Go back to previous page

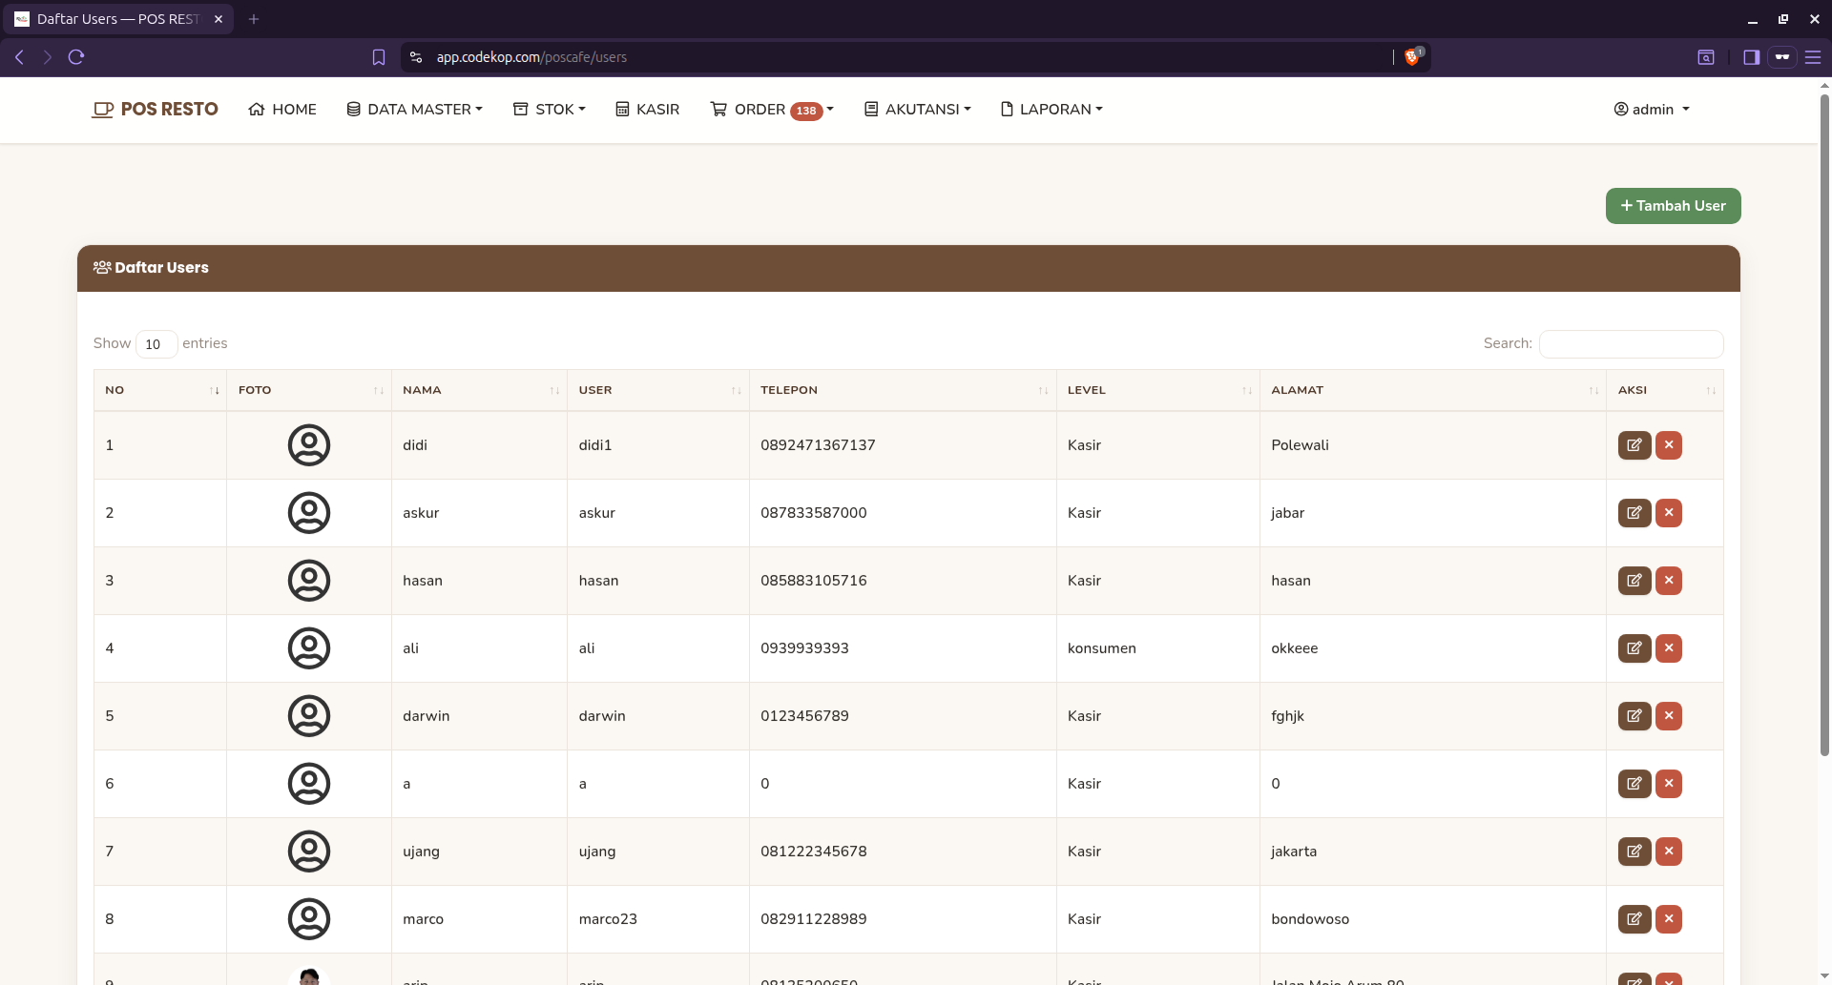click(19, 57)
